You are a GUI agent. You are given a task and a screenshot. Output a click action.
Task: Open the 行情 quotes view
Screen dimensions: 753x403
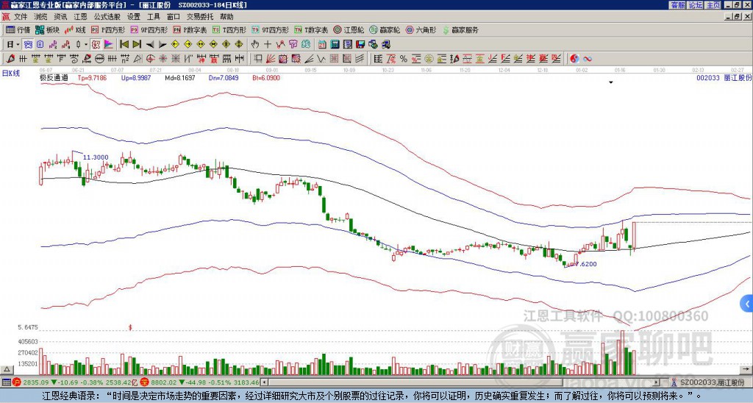tap(18, 29)
